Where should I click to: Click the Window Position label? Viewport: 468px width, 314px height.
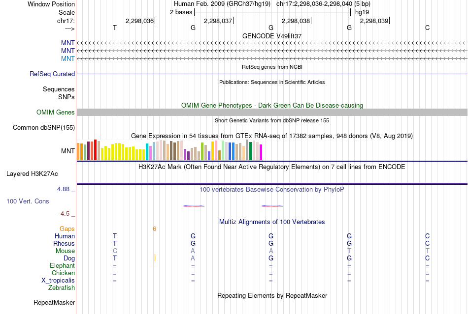[51, 4]
